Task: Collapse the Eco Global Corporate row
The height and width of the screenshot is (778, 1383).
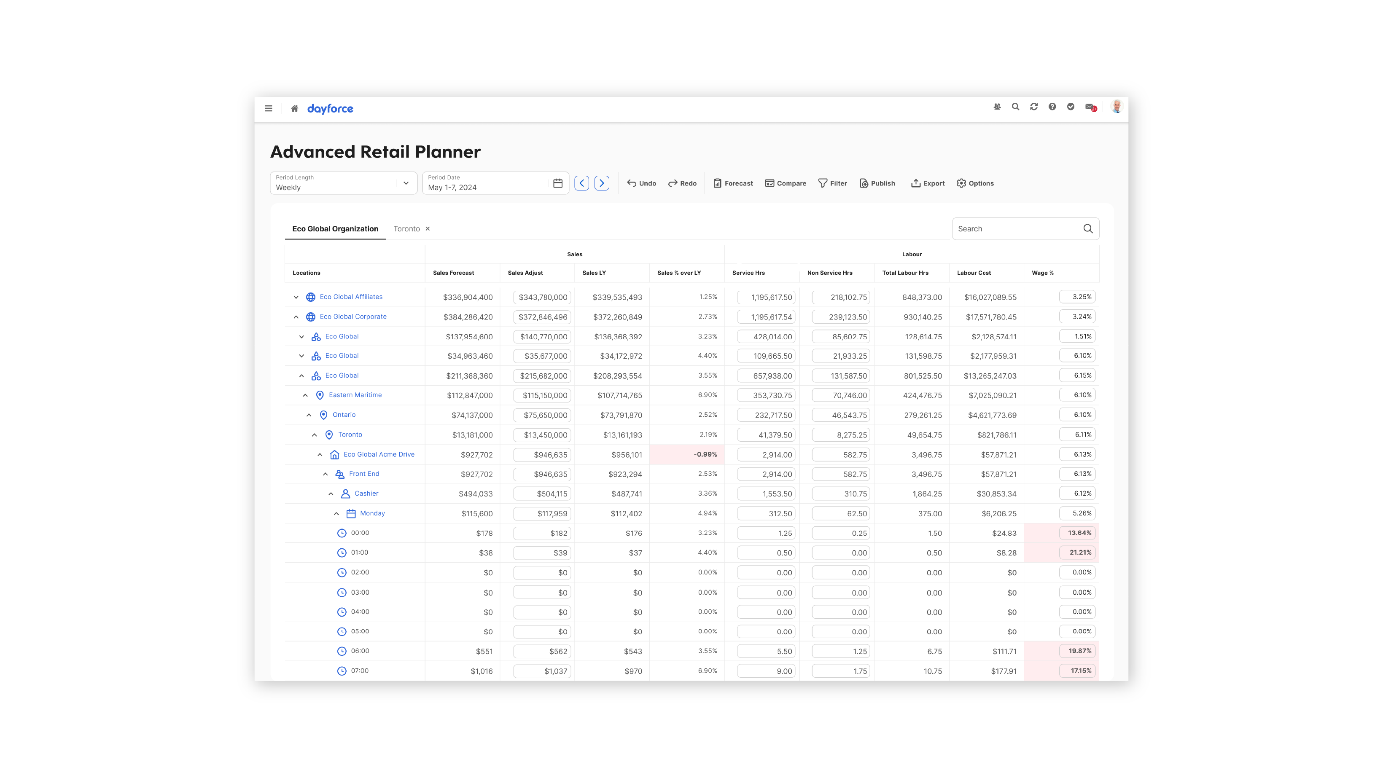Action: point(296,317)
